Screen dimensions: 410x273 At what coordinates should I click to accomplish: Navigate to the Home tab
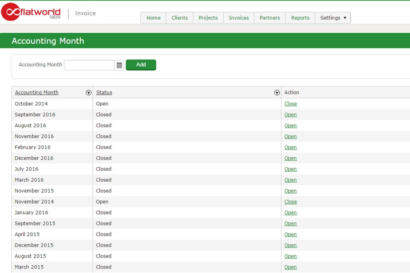[153, 18]
